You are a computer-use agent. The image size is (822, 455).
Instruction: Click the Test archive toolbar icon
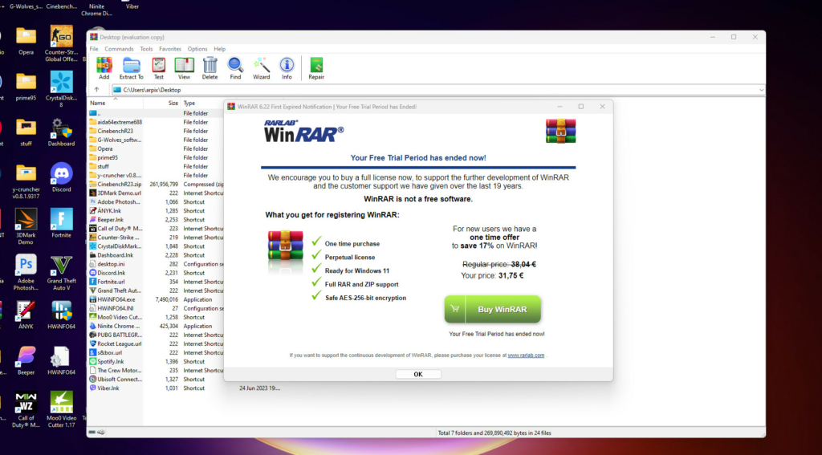159,65
